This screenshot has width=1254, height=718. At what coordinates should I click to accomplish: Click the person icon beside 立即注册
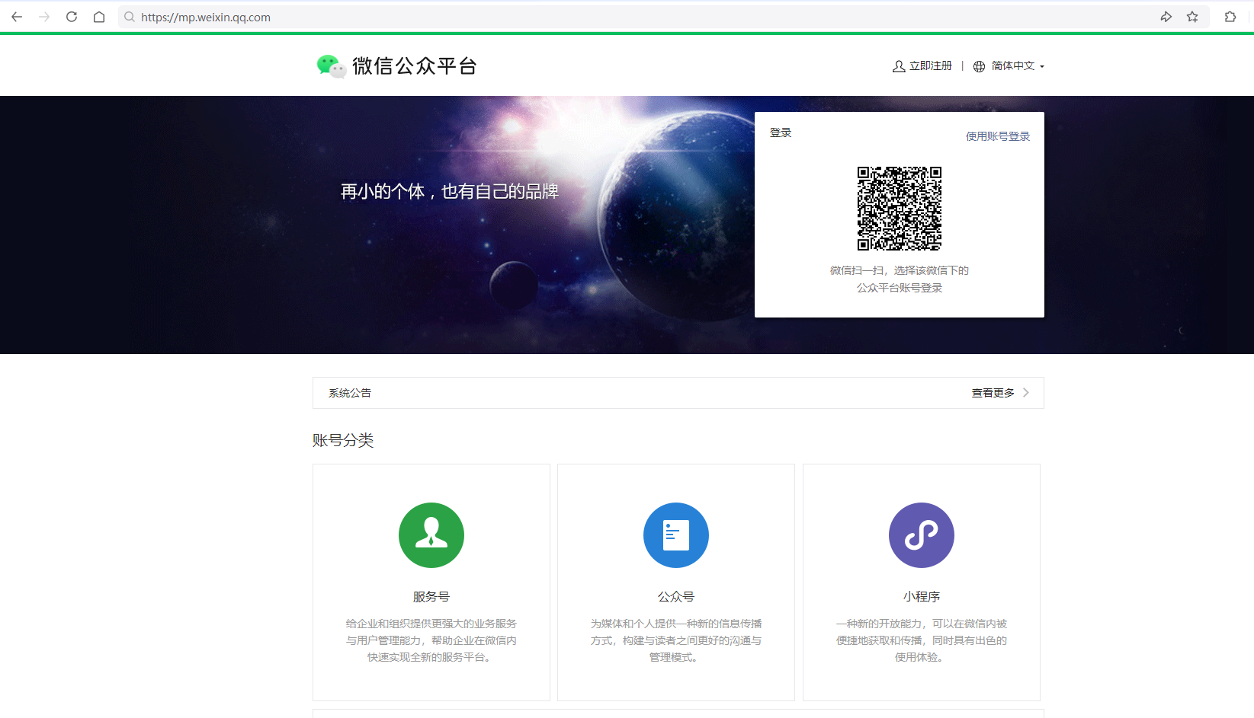pos(898,66)
